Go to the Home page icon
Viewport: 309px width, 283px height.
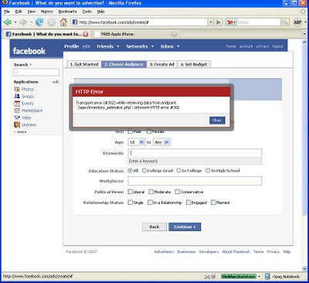point(63,22)
